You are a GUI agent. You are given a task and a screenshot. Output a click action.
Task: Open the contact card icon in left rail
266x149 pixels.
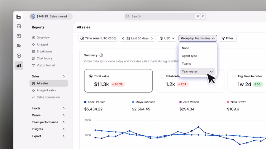click(x=19, y=36)
